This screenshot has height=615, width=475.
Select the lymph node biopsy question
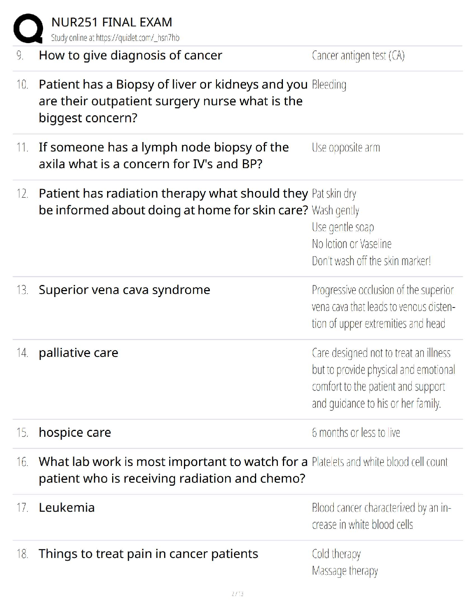tap(163, 155)
